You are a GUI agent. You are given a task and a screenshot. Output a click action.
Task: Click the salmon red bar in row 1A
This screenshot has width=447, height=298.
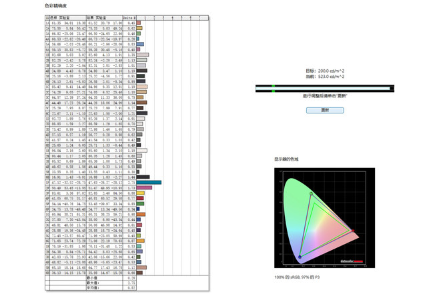click(139, 23)
